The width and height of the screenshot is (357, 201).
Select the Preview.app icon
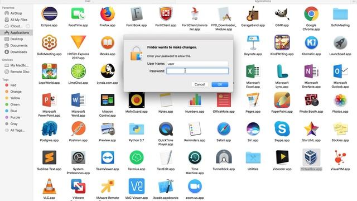click(108, 129)
